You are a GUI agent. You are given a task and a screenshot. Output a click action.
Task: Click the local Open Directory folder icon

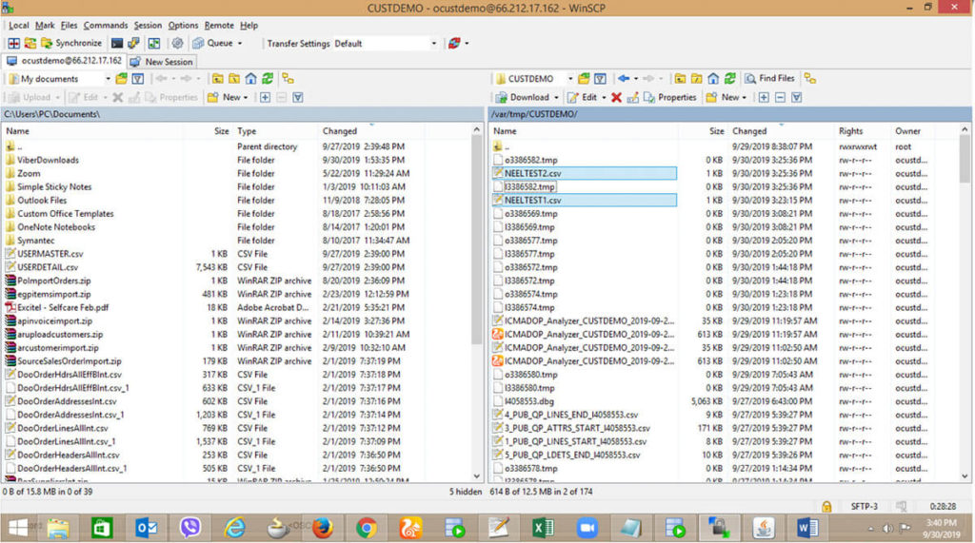tap(121, 79)
